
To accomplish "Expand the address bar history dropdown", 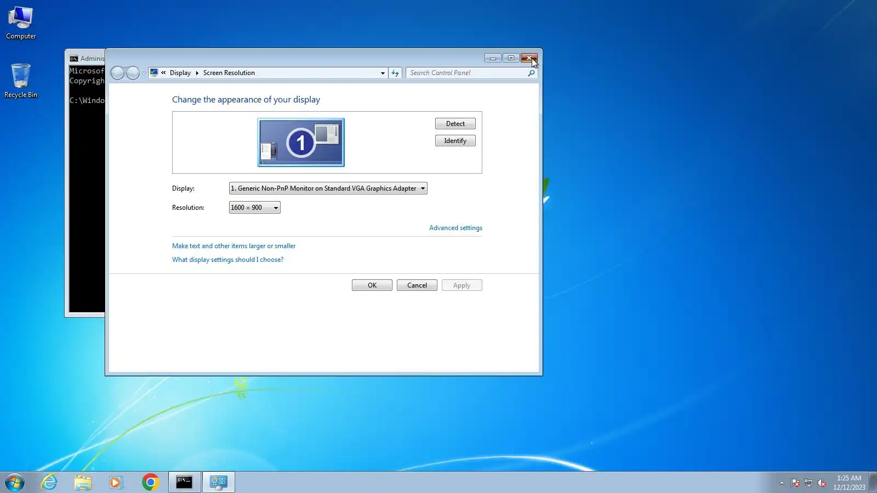I will point(383,73).
